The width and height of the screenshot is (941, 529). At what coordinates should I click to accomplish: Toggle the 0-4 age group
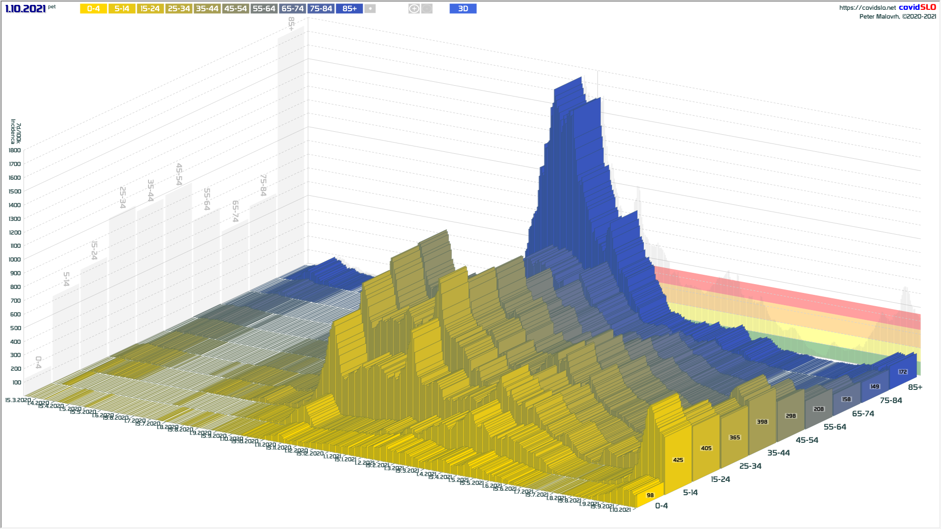tap(93, 9)
